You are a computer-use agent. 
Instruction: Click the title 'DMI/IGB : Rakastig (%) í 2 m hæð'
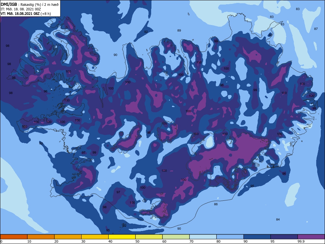tap(30, 4)
